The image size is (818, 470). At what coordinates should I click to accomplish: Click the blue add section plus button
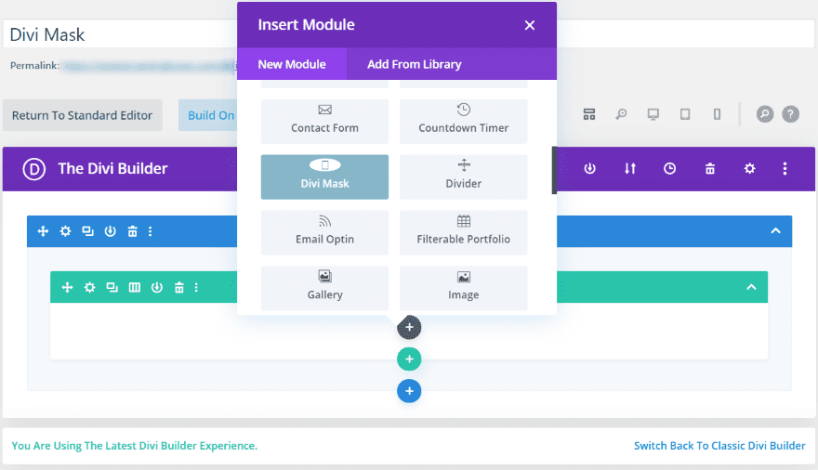click(409, 391)
